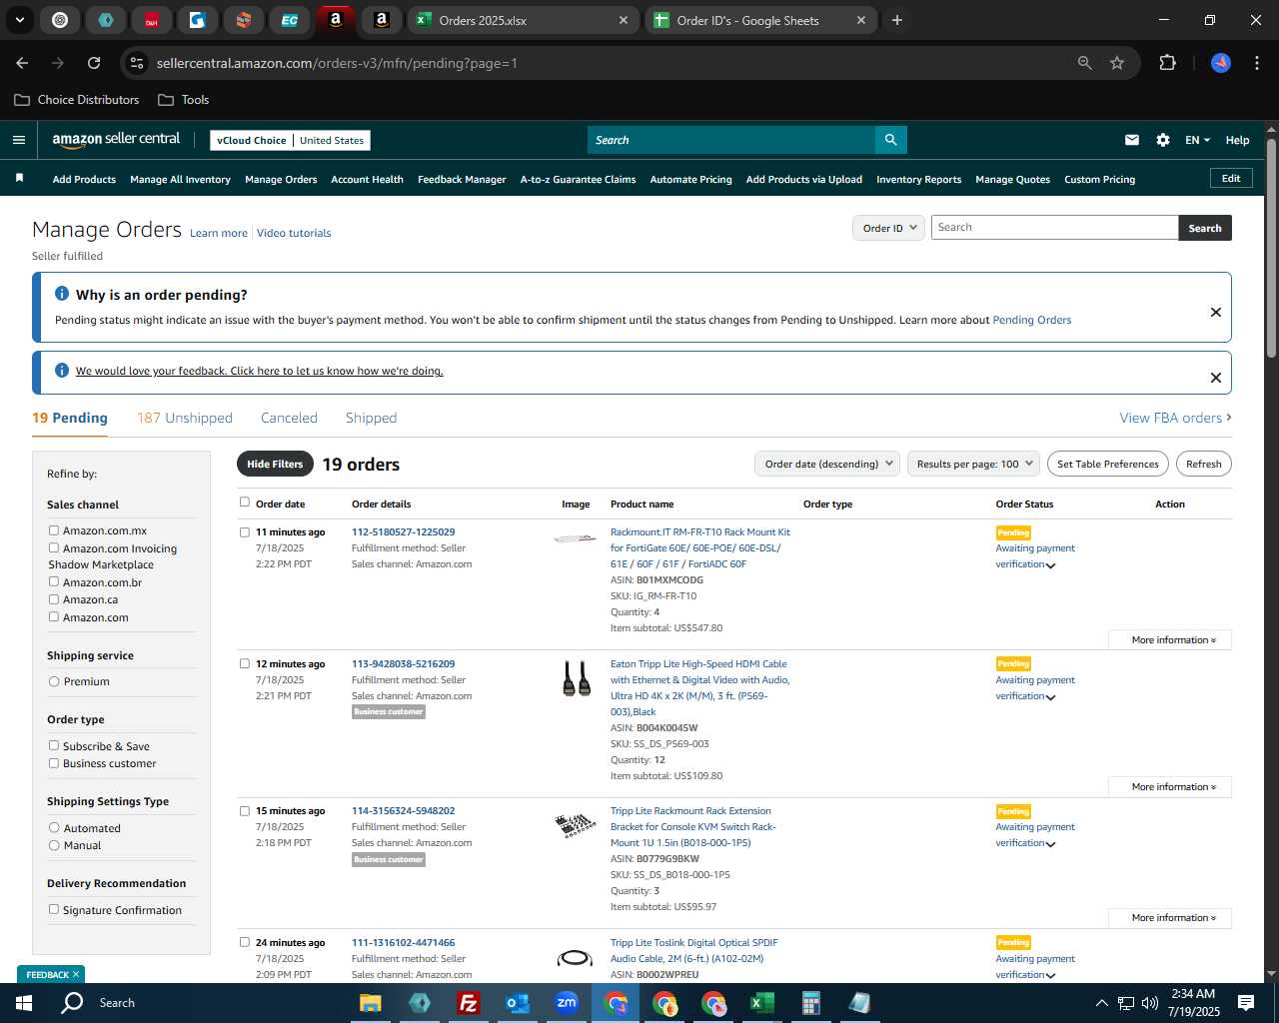Image resolution: width=1279 pixels, height=1023 pixels.
Task: Open order link 113-9428038-5216209
Action: click(x=403, y=663)
